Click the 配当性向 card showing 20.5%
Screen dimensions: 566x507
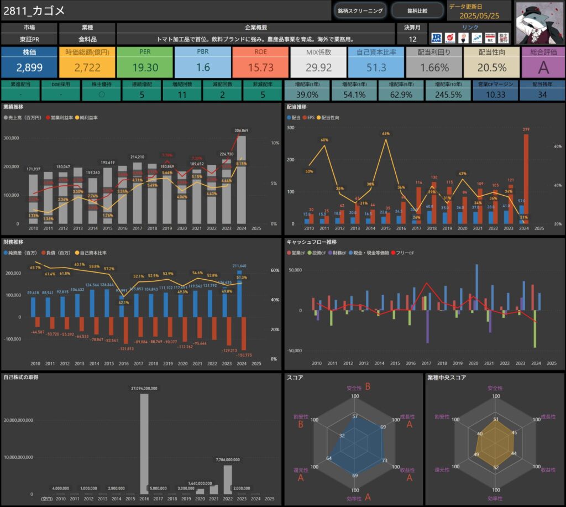point(492,62)
